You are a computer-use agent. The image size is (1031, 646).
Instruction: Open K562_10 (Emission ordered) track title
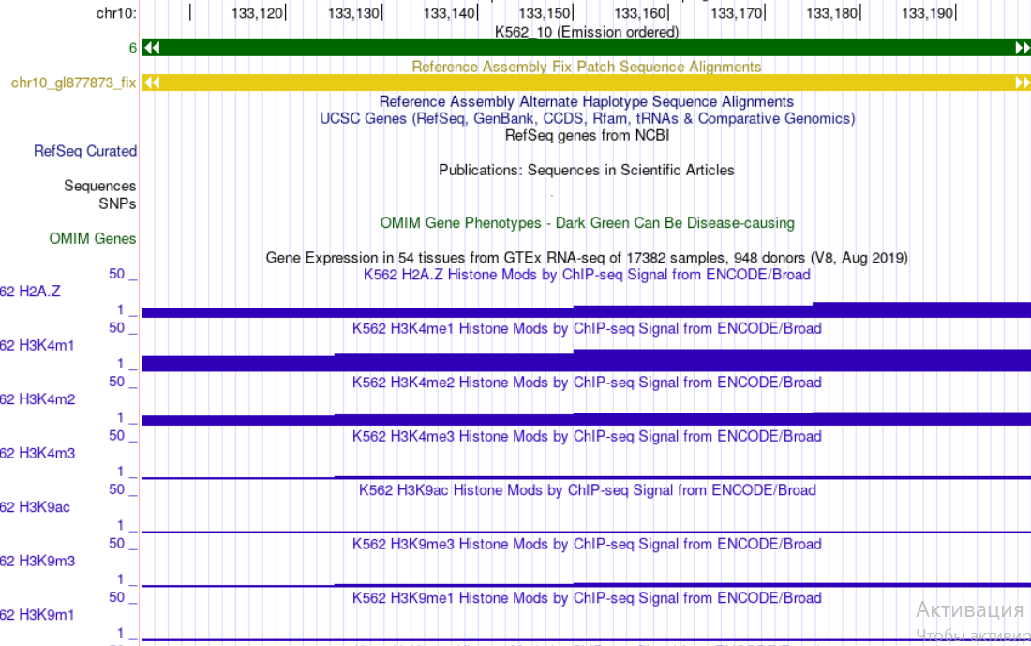click(587, 32)
